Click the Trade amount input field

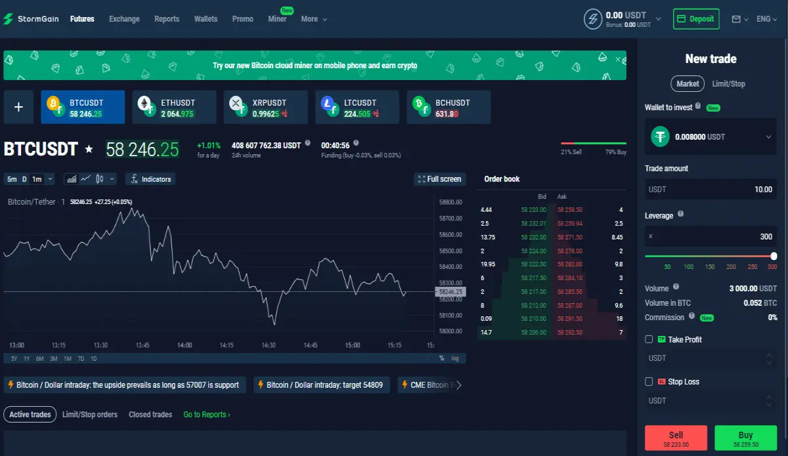tap(711, 189)
